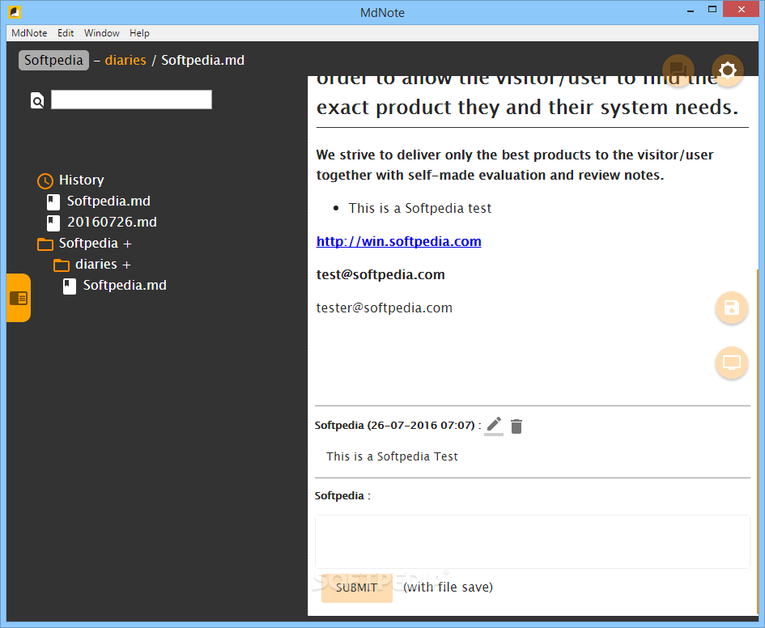Click plus next to Softpedia folder

pos(127,244)
